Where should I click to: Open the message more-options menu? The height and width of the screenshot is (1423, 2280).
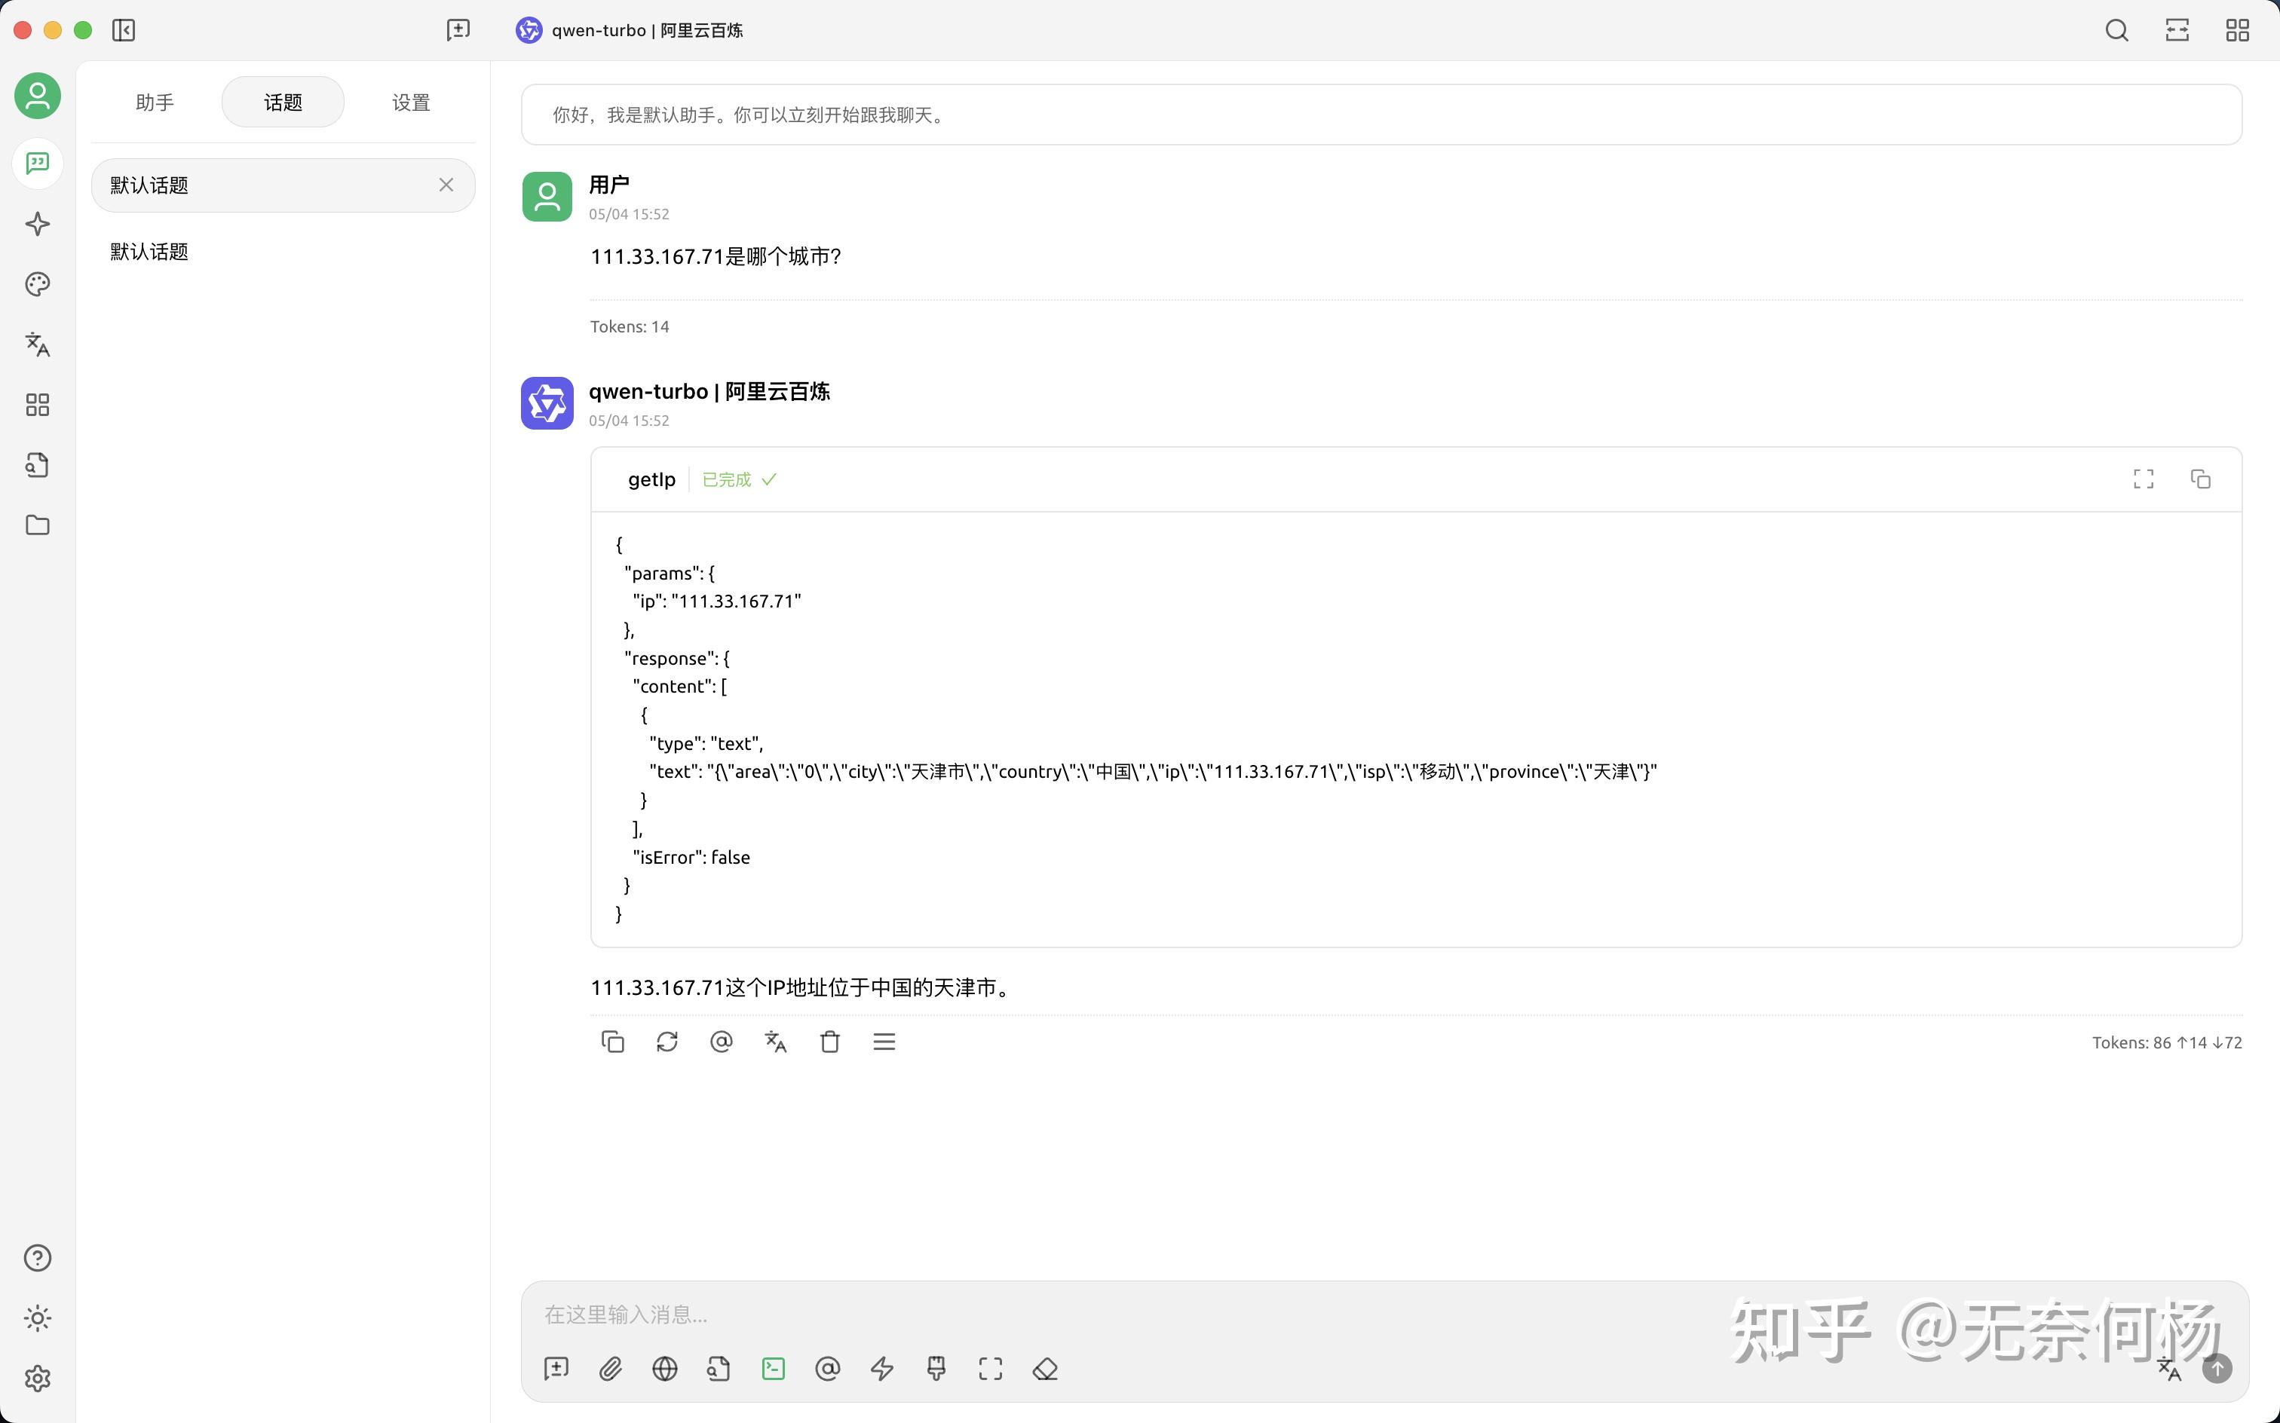(x=884, y=1042)
